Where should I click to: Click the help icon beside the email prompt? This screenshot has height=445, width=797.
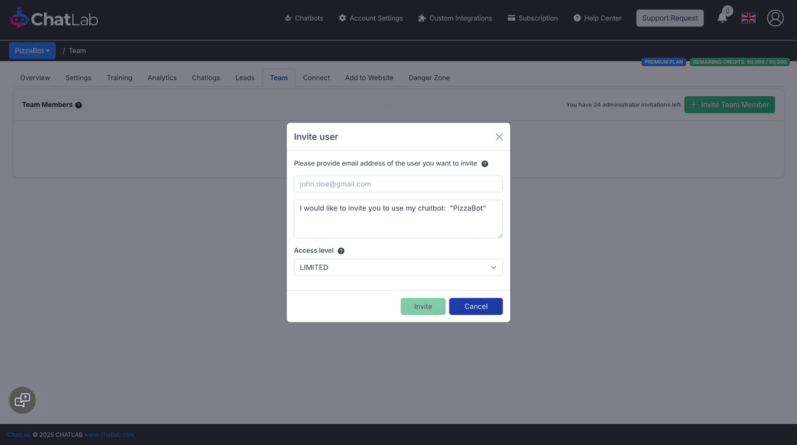tap(484, 163)
